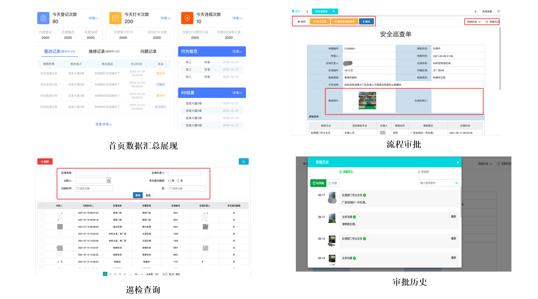The width and height of the screenshot is (538, 299).
Task: 切换到流程历史弹窗的列表视图
Action: click(x=333, y=183)
